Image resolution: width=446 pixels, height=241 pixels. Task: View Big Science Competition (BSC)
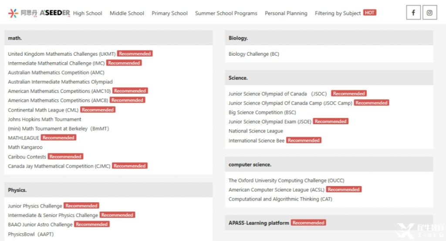262,112
